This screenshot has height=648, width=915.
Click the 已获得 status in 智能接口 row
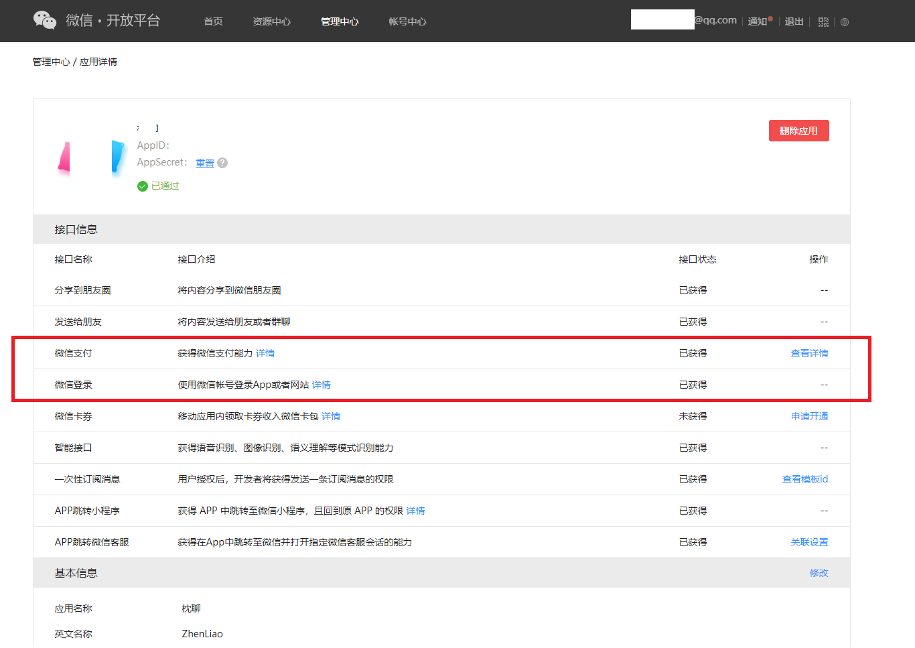tap(693, 448)
